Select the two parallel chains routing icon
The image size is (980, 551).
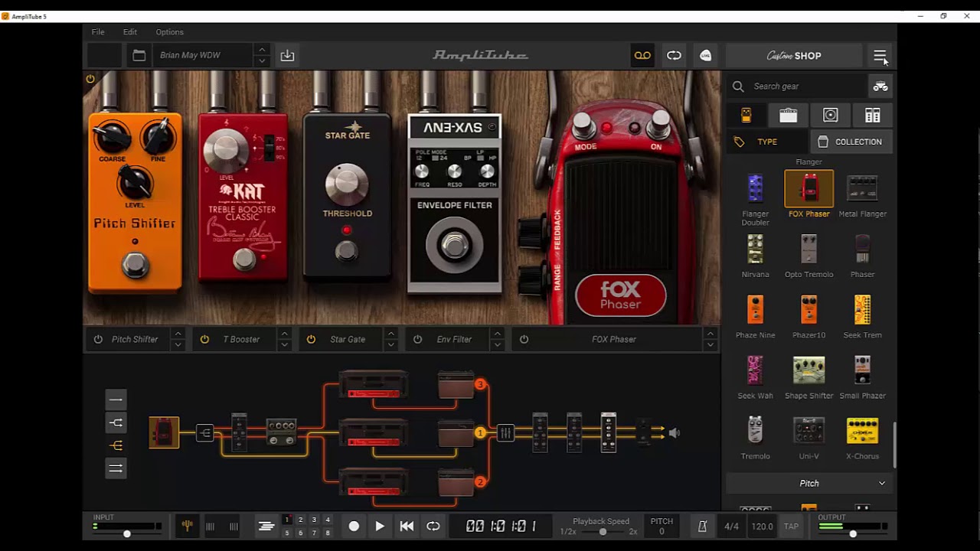click(116, 468)
